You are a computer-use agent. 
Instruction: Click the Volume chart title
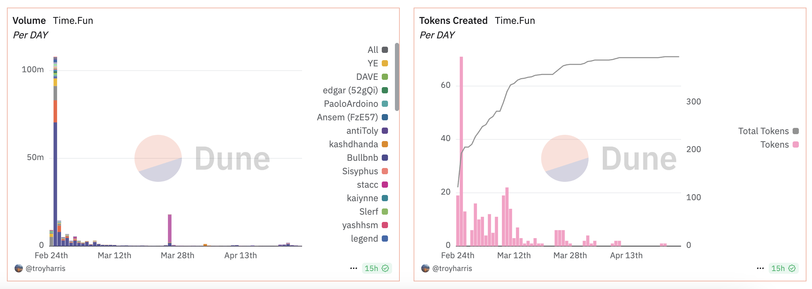[x=29, y=21]
